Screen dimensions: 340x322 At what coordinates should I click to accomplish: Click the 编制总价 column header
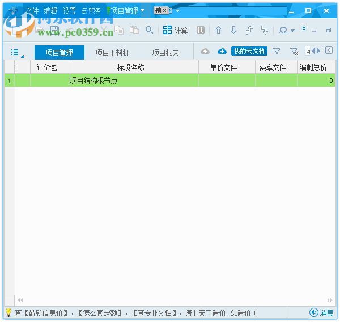tap(316, 67)
